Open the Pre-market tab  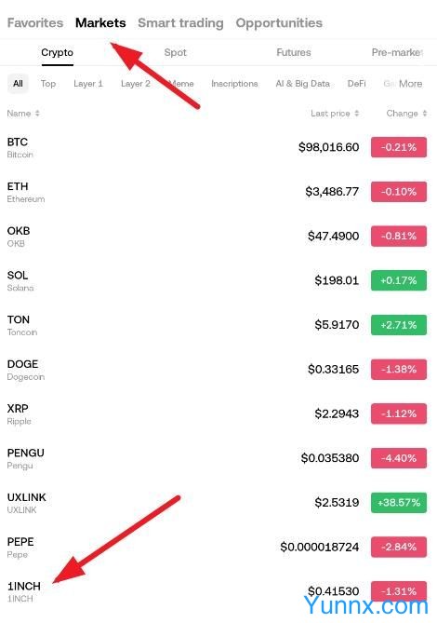(397, 52)
